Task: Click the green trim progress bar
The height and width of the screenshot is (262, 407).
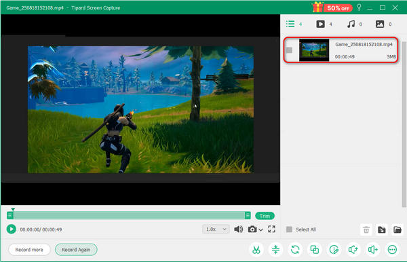Action: pos(129,215)
